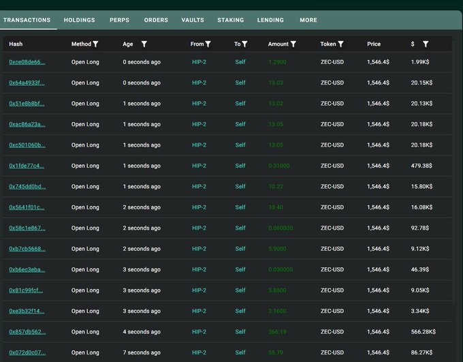Select the 86.27K$ value cell
The image size is (463, 362).
(x=421, y=352)
